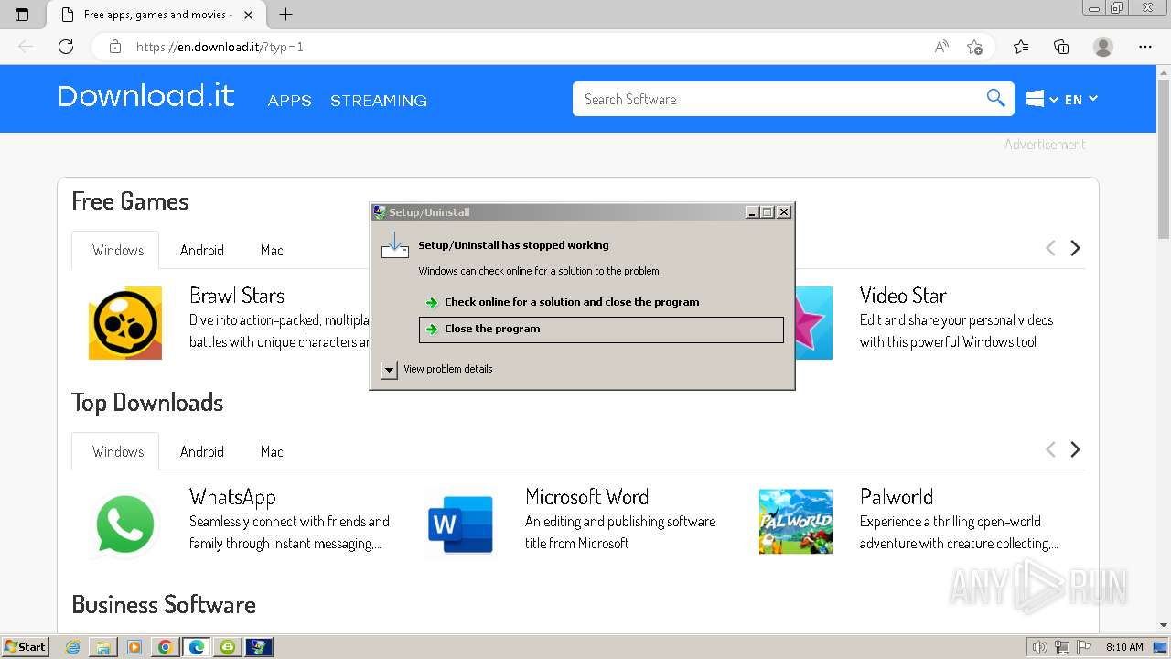Select Android tab under Top Downloads

[202, 451]
